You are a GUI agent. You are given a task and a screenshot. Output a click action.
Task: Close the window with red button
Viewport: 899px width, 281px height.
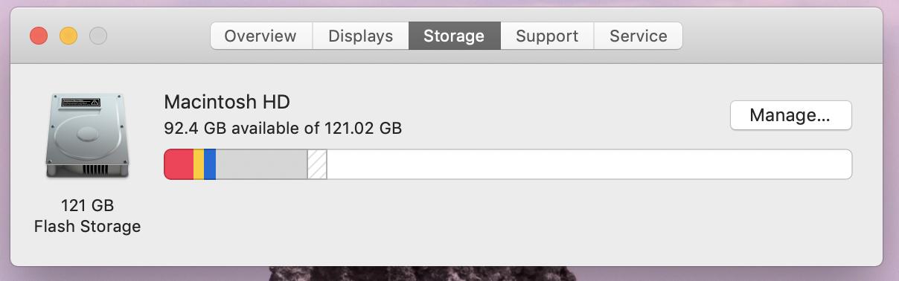pos(39,36)
